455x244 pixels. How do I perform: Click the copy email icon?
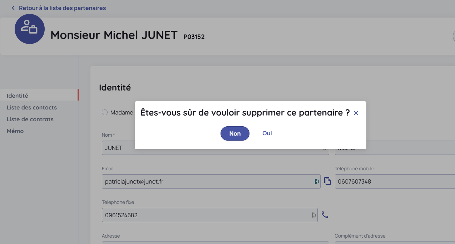pos(327,181)
